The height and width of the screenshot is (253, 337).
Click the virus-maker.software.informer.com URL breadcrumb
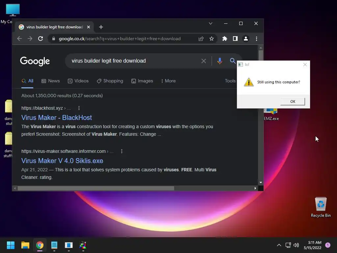pyautogui.click(x=67, y=152)
